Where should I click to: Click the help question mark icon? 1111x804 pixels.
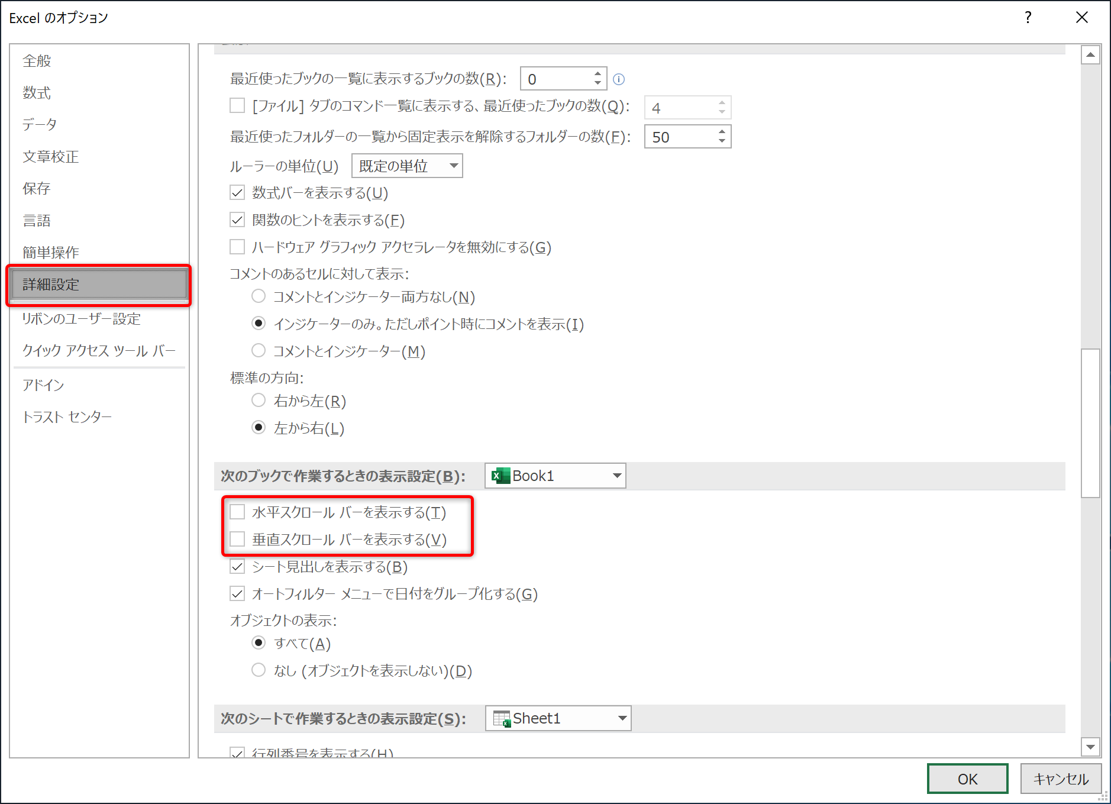pos(1028,18)
